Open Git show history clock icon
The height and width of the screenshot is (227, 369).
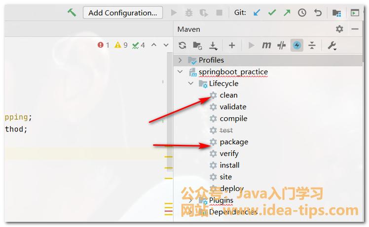click(x=302, y=13)
